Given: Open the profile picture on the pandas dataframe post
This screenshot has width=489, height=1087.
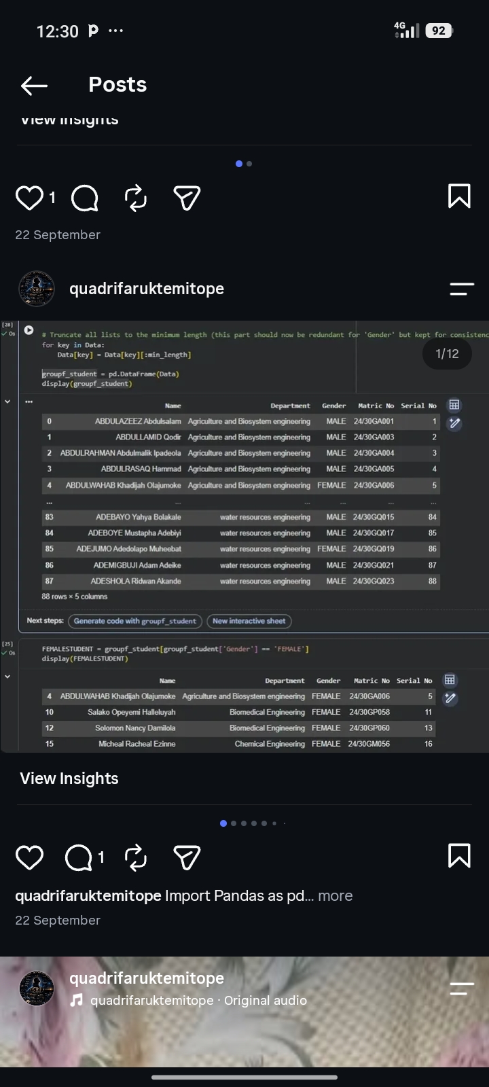Looking at the screenshot, I should coord(36,289).
